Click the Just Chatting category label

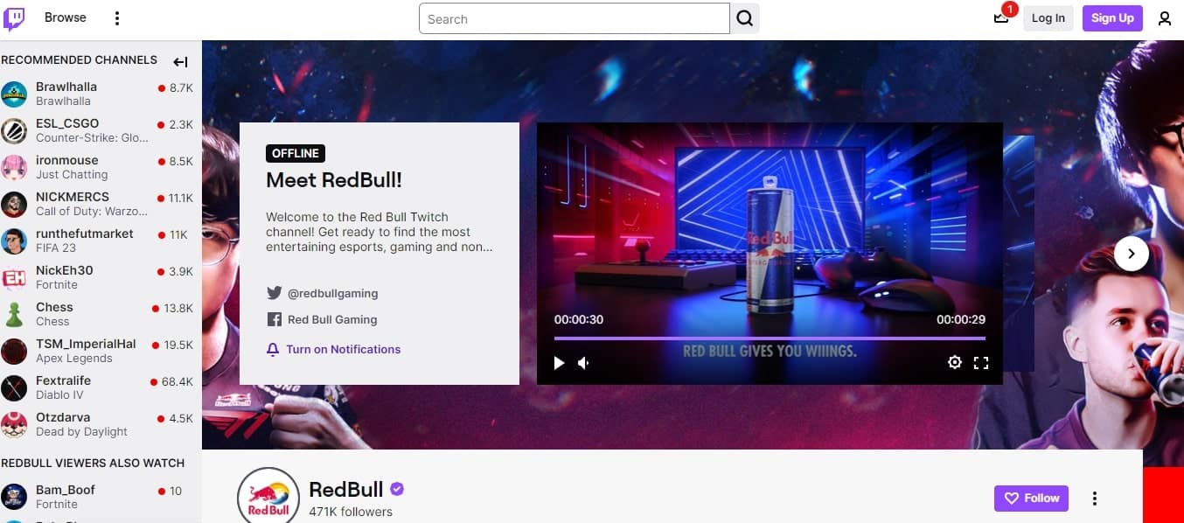(72, 175)
